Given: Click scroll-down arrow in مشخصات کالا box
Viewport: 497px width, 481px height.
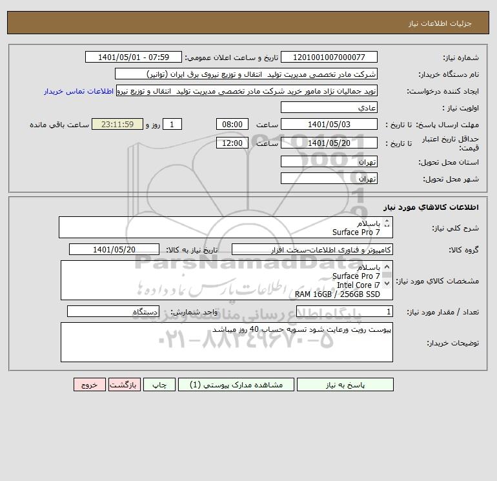Looking at the screenshot, I should 387,283.
